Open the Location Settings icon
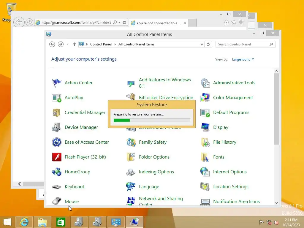The image size is (304, 228). pos(205,187)
